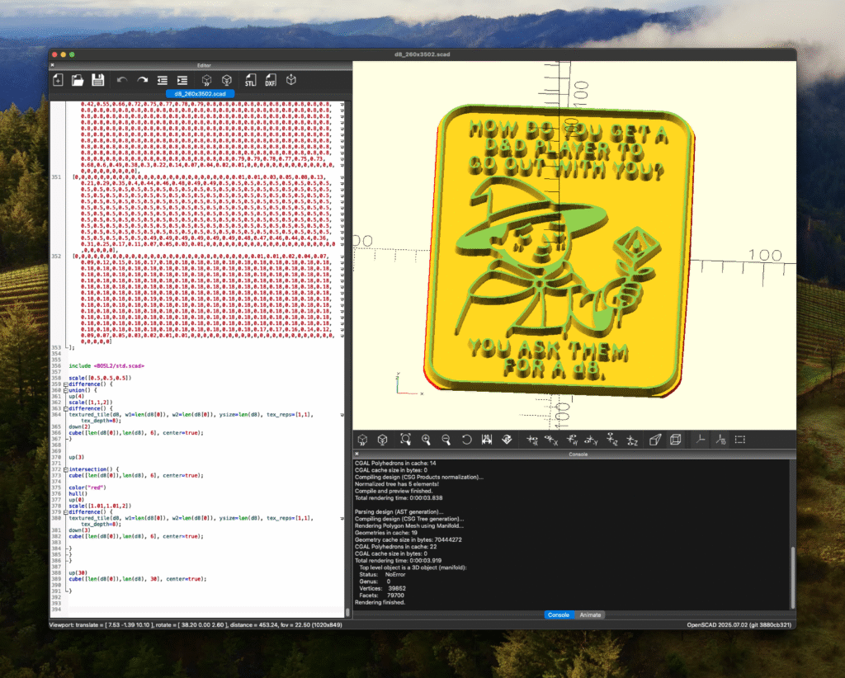Select the Console tab at the bottom
The width and height of the screenshot is (845, 678).
point(559,614)
